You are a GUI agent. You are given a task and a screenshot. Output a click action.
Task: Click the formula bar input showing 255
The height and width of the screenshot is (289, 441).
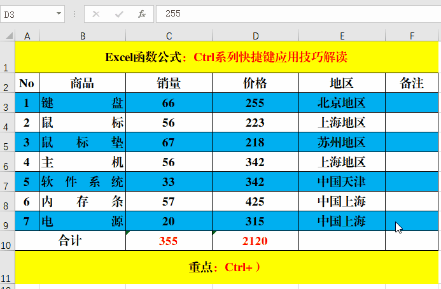[298, 14]
